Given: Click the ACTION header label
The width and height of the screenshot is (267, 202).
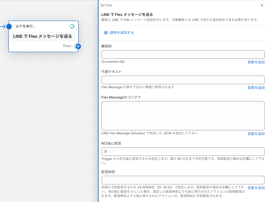Looking at the screenshot, I should (106, 5).
